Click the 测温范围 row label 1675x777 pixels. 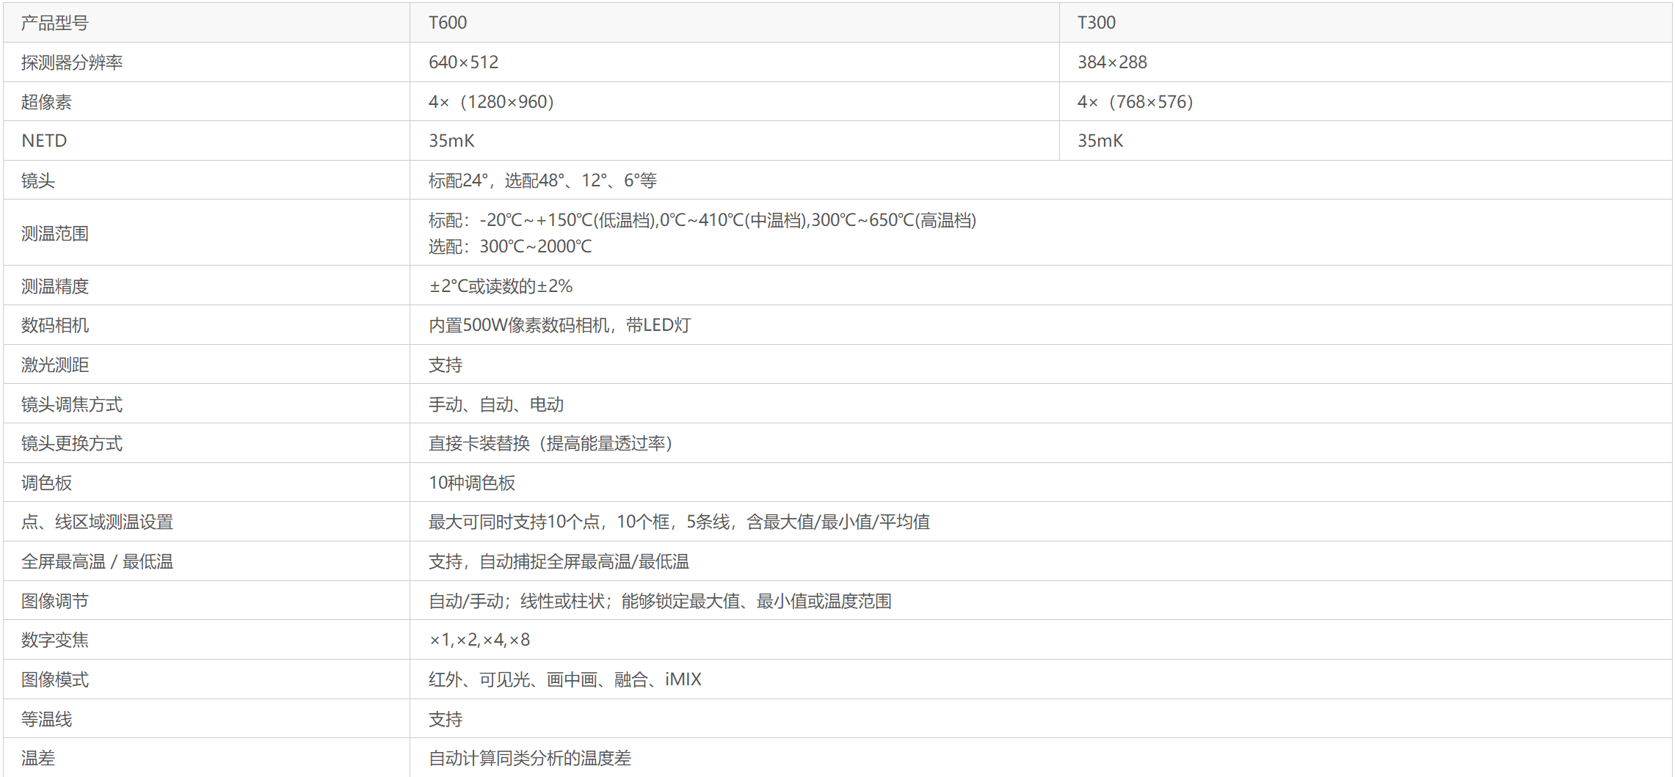pyautogui.click(x=55, y=233)
